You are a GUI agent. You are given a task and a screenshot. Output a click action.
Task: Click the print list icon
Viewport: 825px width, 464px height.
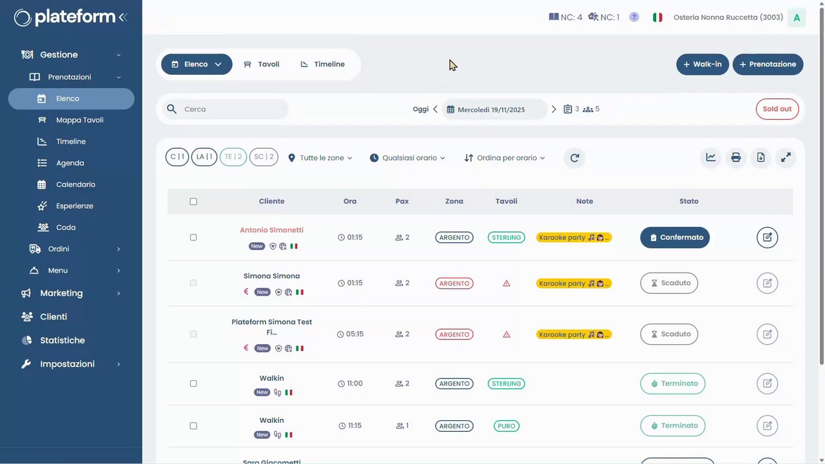click(736, 158)
